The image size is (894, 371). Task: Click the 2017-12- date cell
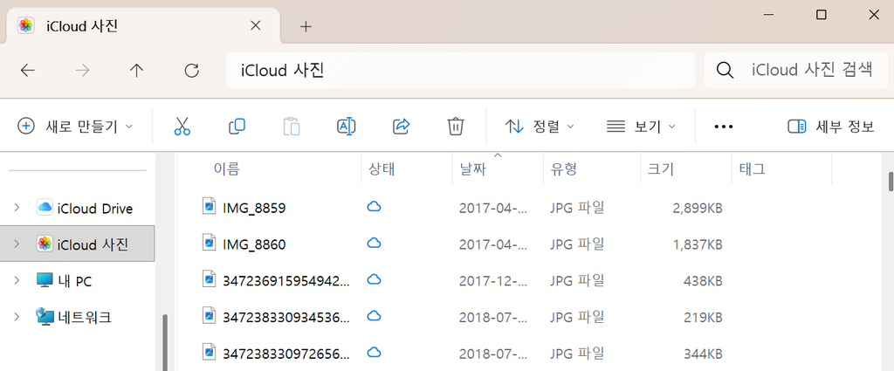493,280
